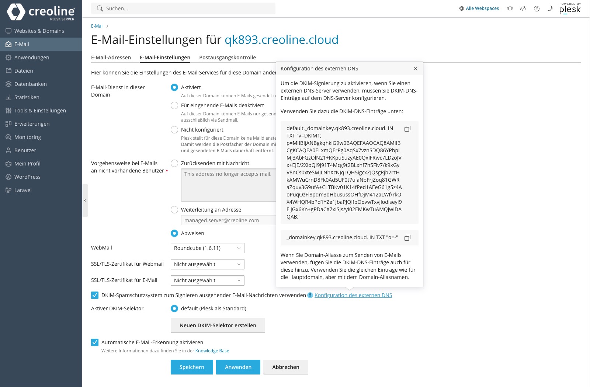This screenshot has width=590, height=387.
Task: Click the creoline Plesk Server logo
Action: pyautogui.click(x=41, y=12)
